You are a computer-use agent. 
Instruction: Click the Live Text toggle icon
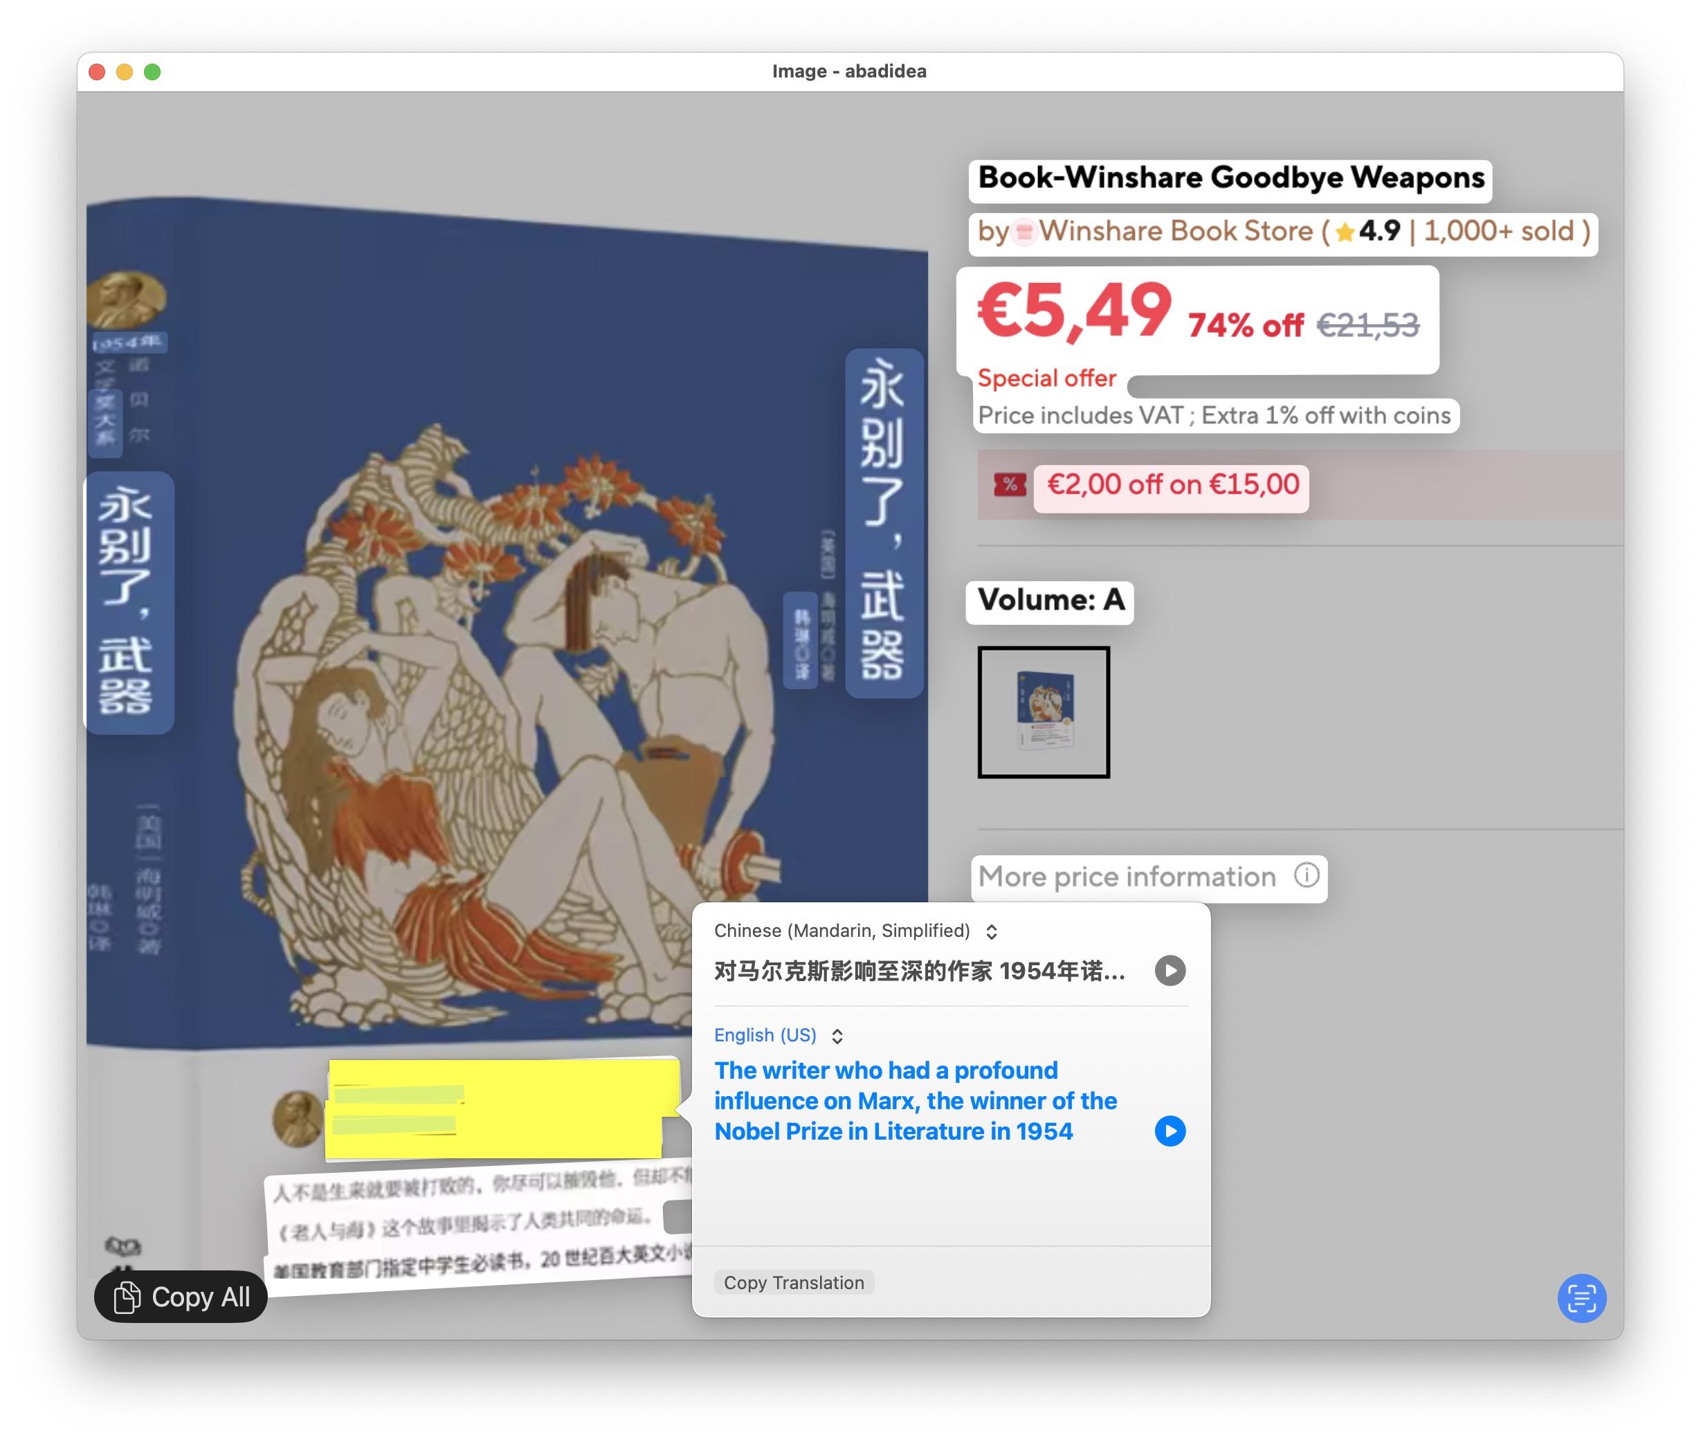[x=1581, y=1297]
